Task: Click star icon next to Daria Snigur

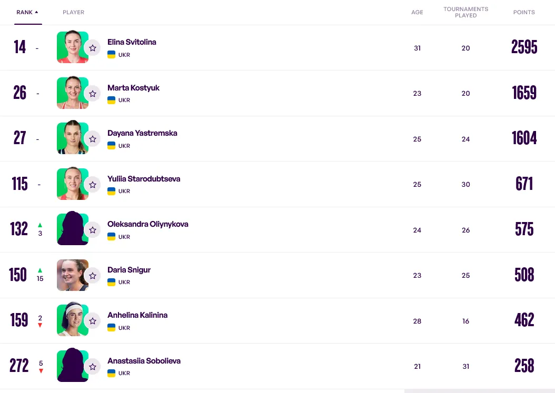Action: (93, 275)
